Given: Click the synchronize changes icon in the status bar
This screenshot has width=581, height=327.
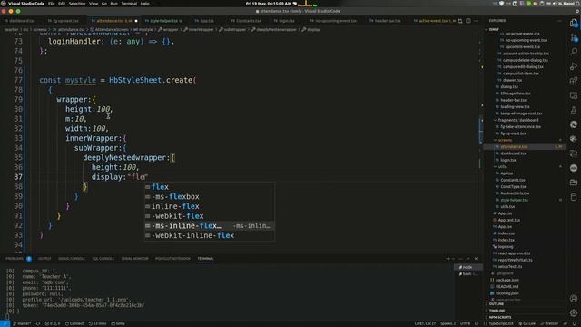Looking at the screenshot, I should pyautogui.click(x=38, y=323).
